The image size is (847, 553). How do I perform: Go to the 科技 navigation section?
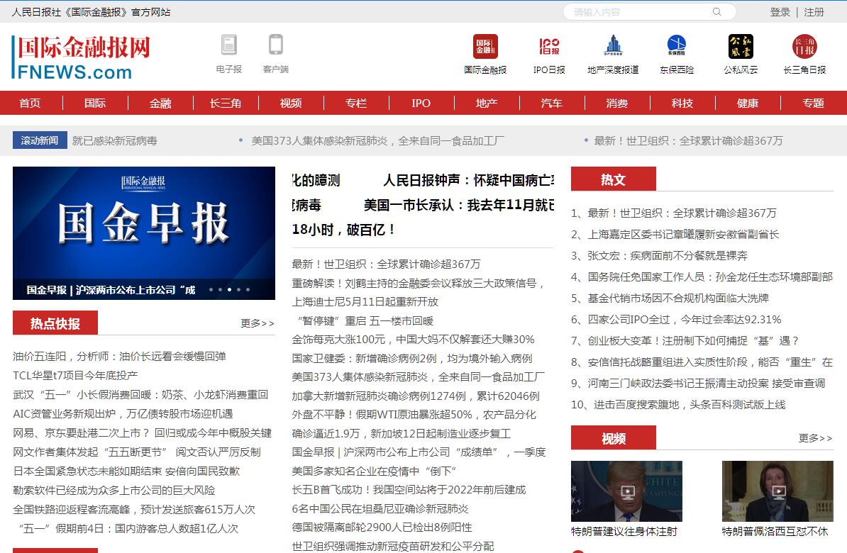point(682,103)
